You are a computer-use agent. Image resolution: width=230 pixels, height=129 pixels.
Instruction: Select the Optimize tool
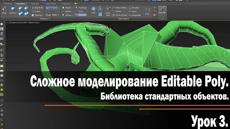[x=37, y=15]
